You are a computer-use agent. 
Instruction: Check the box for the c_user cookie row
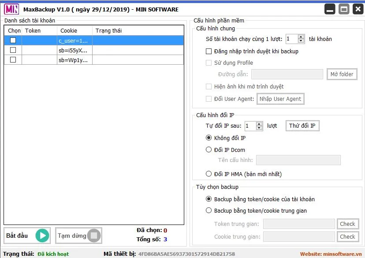click(13, 41)
